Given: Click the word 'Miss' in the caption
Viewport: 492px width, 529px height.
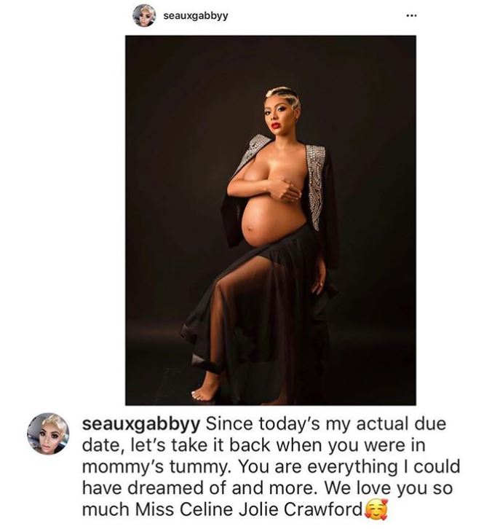Looking at the screenshot, I should click(155, 509).
